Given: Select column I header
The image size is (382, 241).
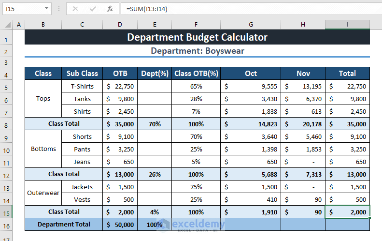Looking at the screenshot, I should click(347, 24).
